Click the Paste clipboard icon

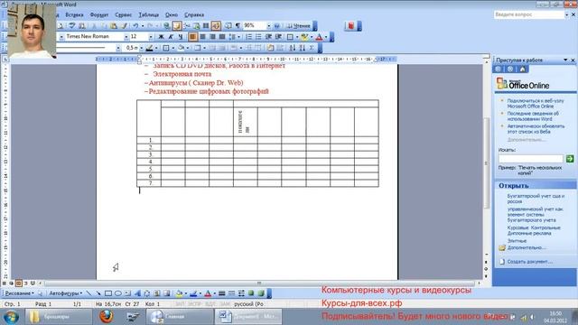[114, 26]
